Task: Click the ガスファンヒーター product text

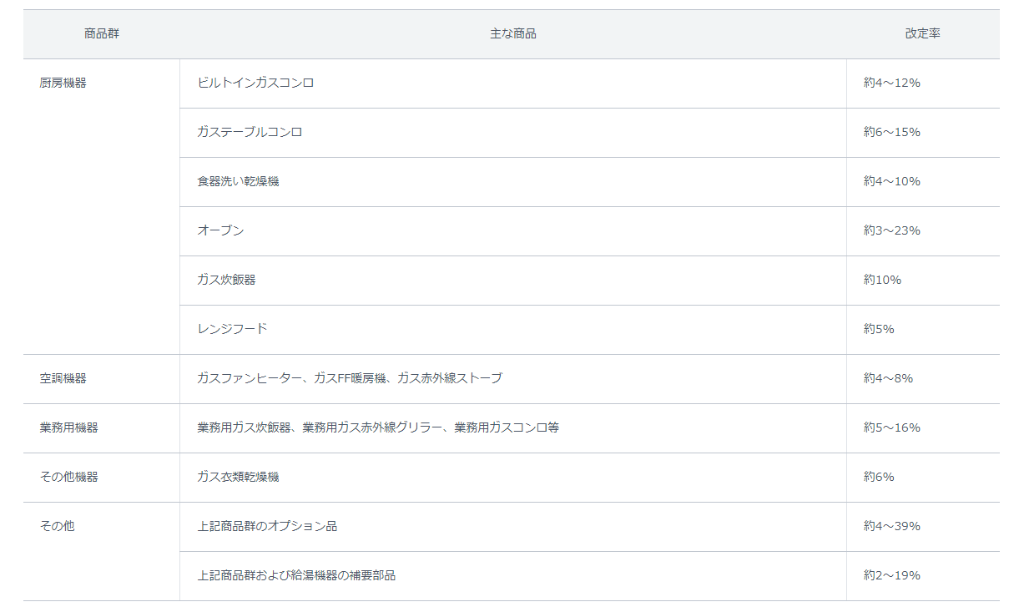Action: tap(250, 378)
